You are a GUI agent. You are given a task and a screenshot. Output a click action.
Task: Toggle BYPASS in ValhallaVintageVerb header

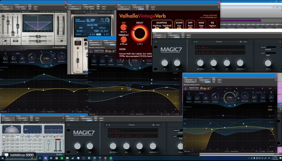[x=153, y=7]
